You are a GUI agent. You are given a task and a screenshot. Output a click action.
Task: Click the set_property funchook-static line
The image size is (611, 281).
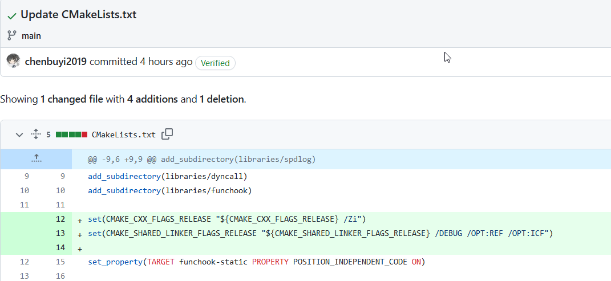[x=256, y=262]
